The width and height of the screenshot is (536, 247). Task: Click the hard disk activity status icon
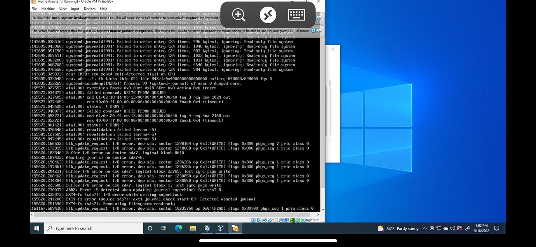pyautogui.click(x=253, y=220)
